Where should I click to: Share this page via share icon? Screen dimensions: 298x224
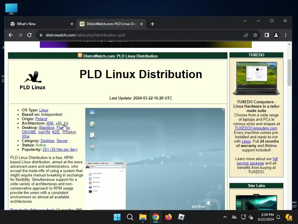click(246, 35)
